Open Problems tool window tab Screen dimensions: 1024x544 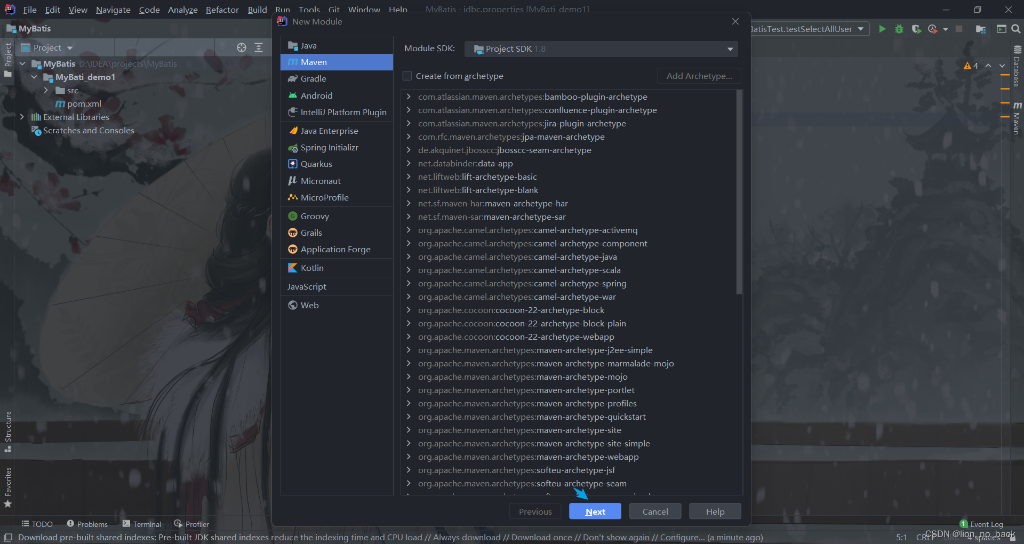point(87,524)
